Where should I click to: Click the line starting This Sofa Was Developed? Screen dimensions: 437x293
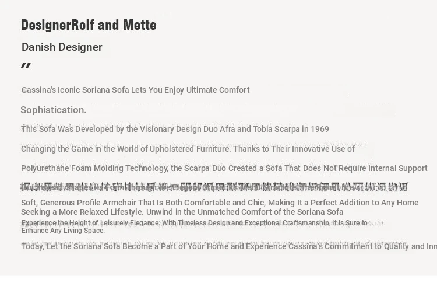(x=175, y=129)
